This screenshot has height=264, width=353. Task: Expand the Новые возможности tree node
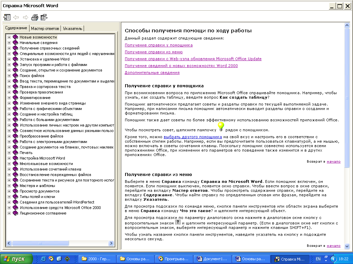[x=9, y=37]
